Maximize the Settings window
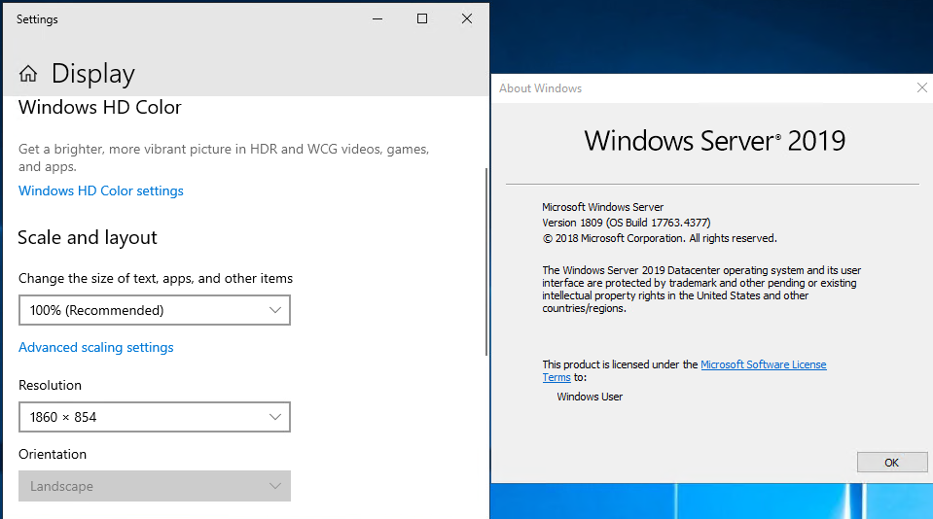 pyautogui.click(x=422, y=18)
